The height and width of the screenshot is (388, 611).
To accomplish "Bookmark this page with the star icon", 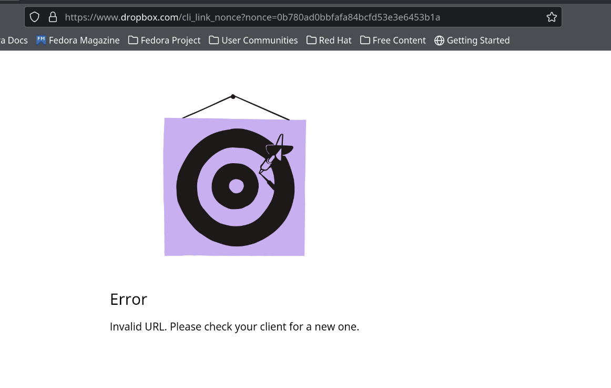I will pyautogui.click(x=551, y=17).
